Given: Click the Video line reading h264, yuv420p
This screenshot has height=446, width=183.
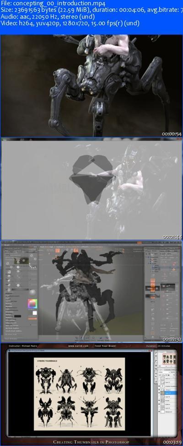Looking at the screenshot, I should pos(70,23).
